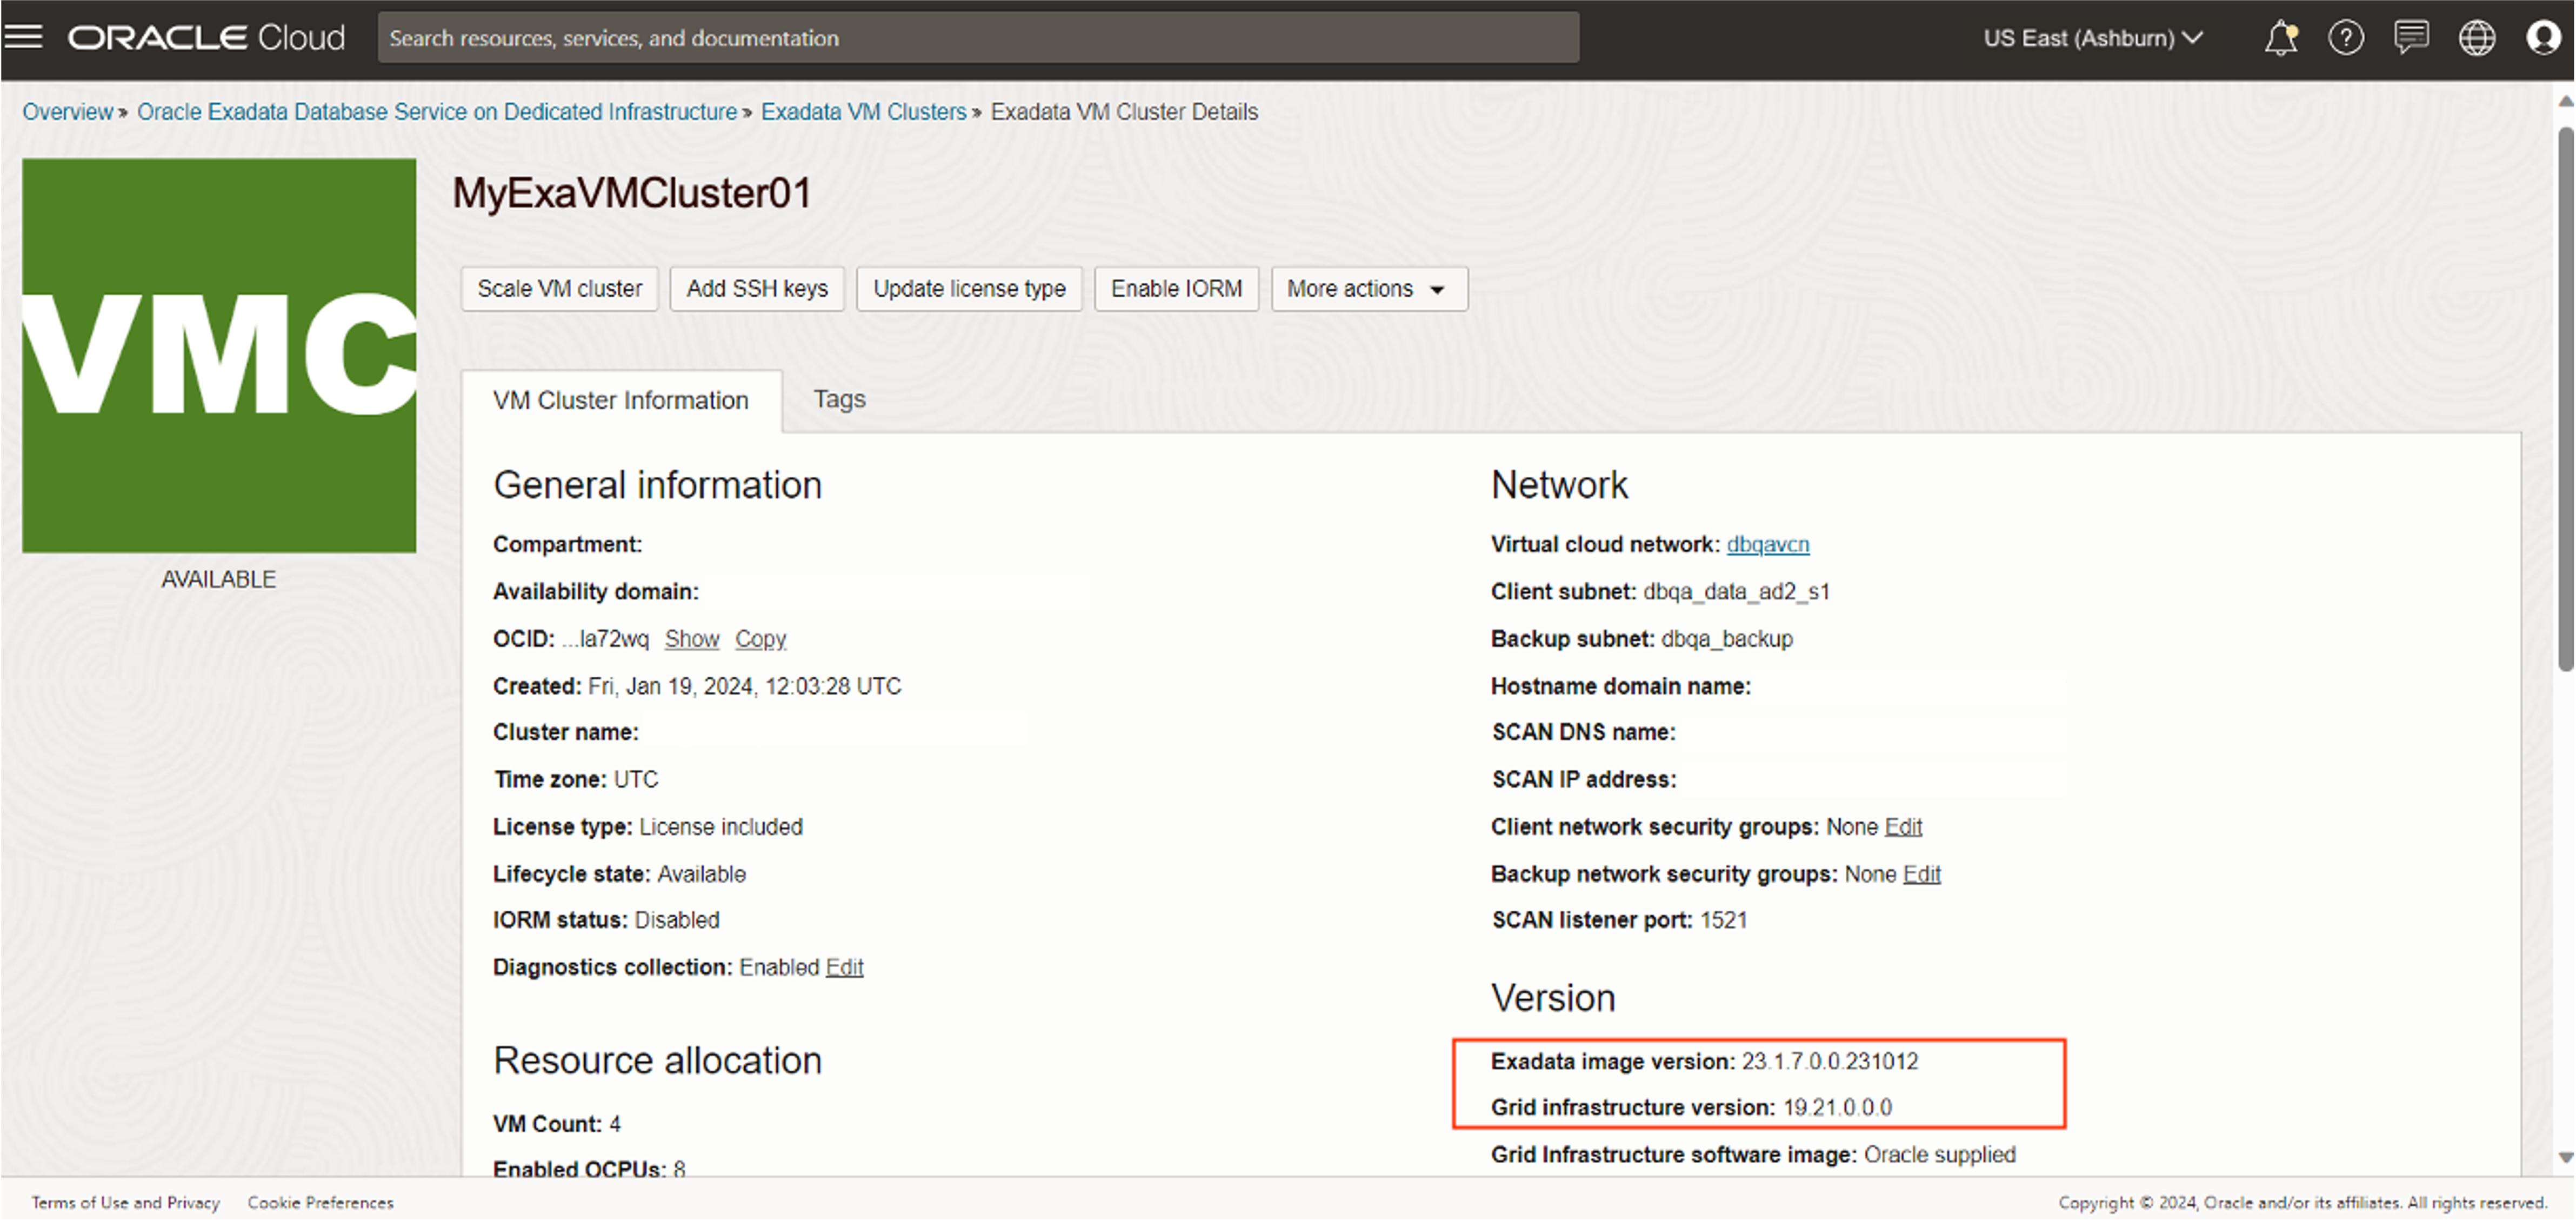
Task: Expand the US East (Ashburn) region selector
Action: pyautogui.click(x=2093, y=38)
